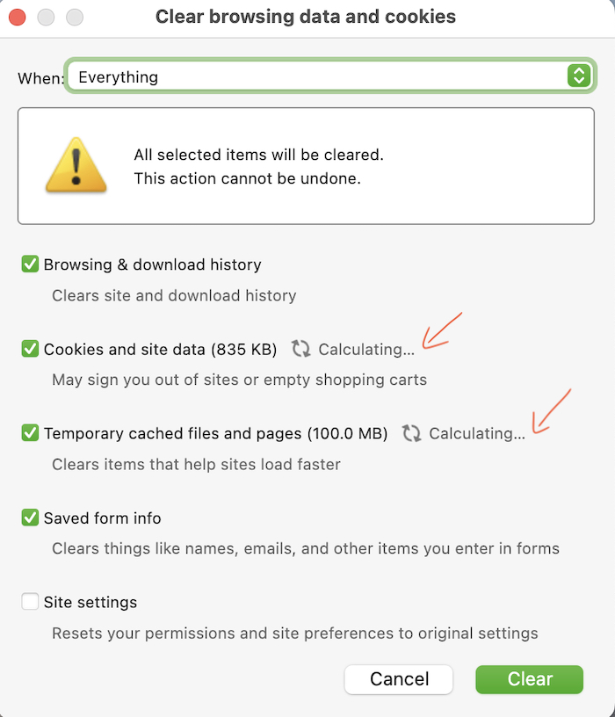The width and height of the screenshot is (615, 717).
Task: Click the Clear button
Action: tap(530, 679)
